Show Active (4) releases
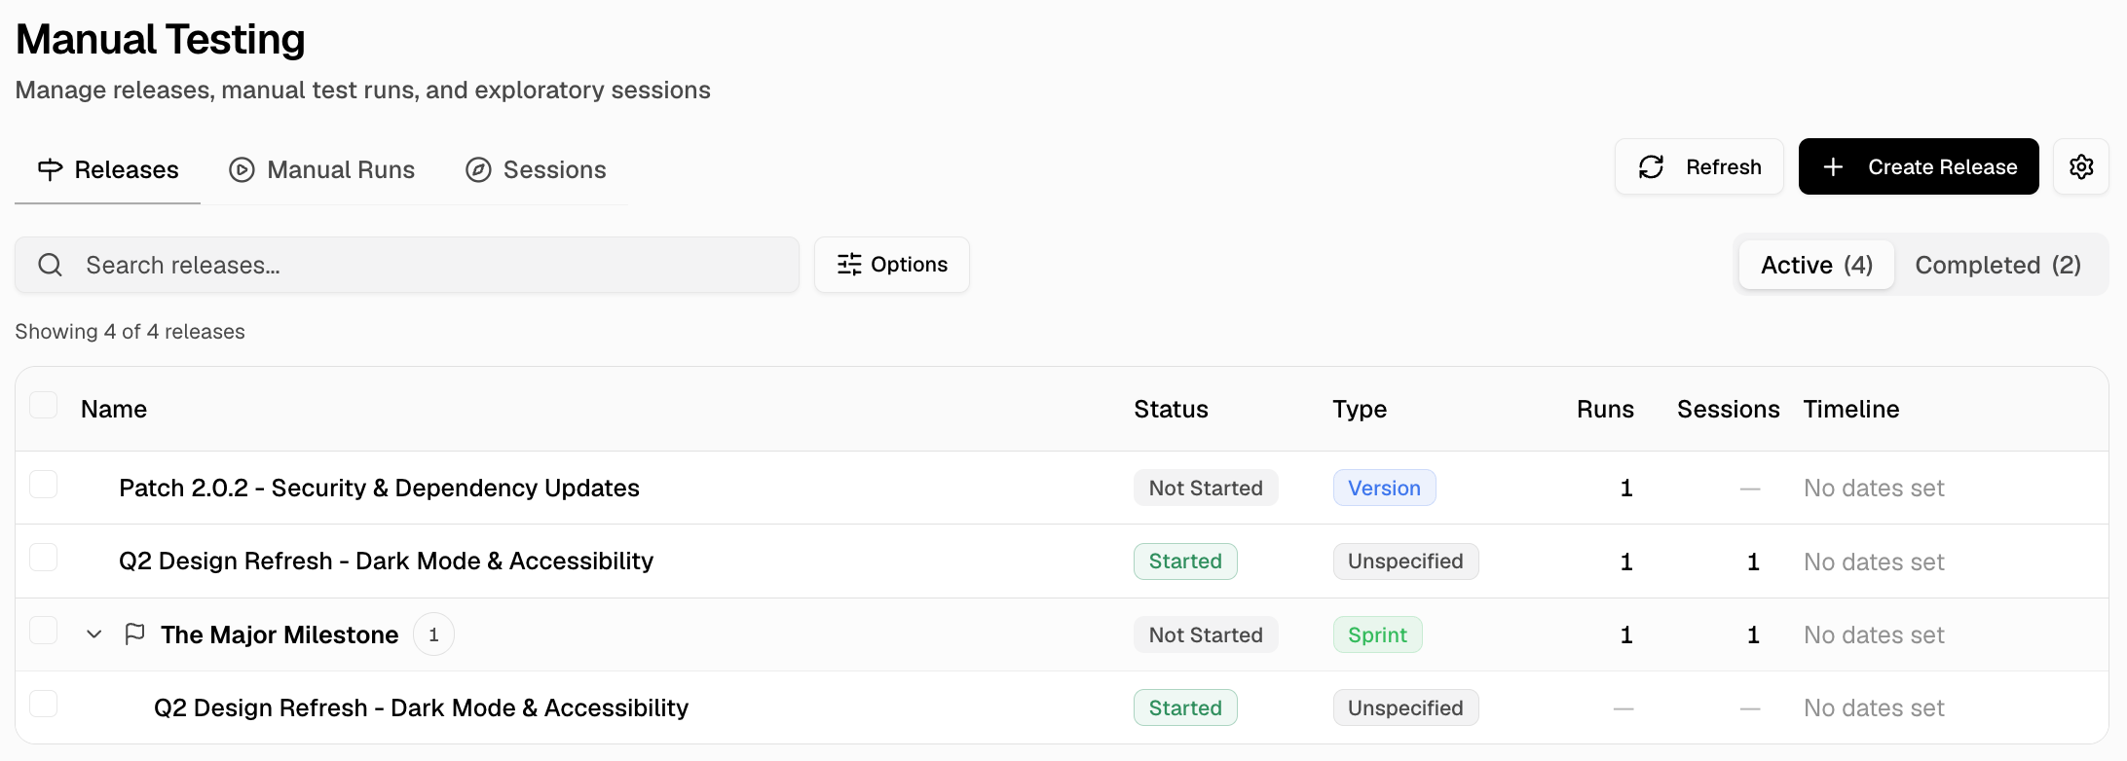The image size is (2127, 761). [x=1816, y=265]
